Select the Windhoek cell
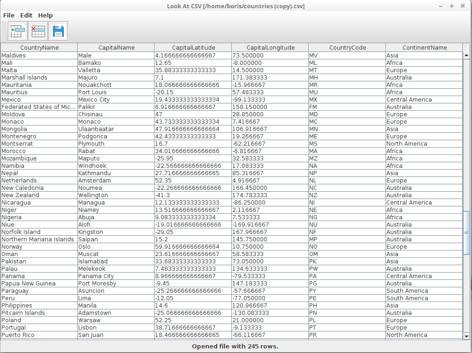472x353 pixels. coord(116,165)
